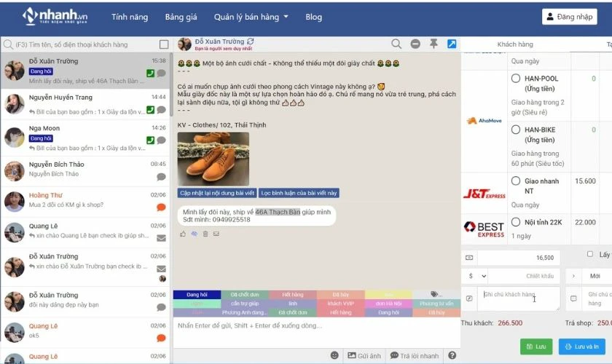Switch to the Khách hàng tab
This screenshot has width=612, height=364.
pos(515,44)
